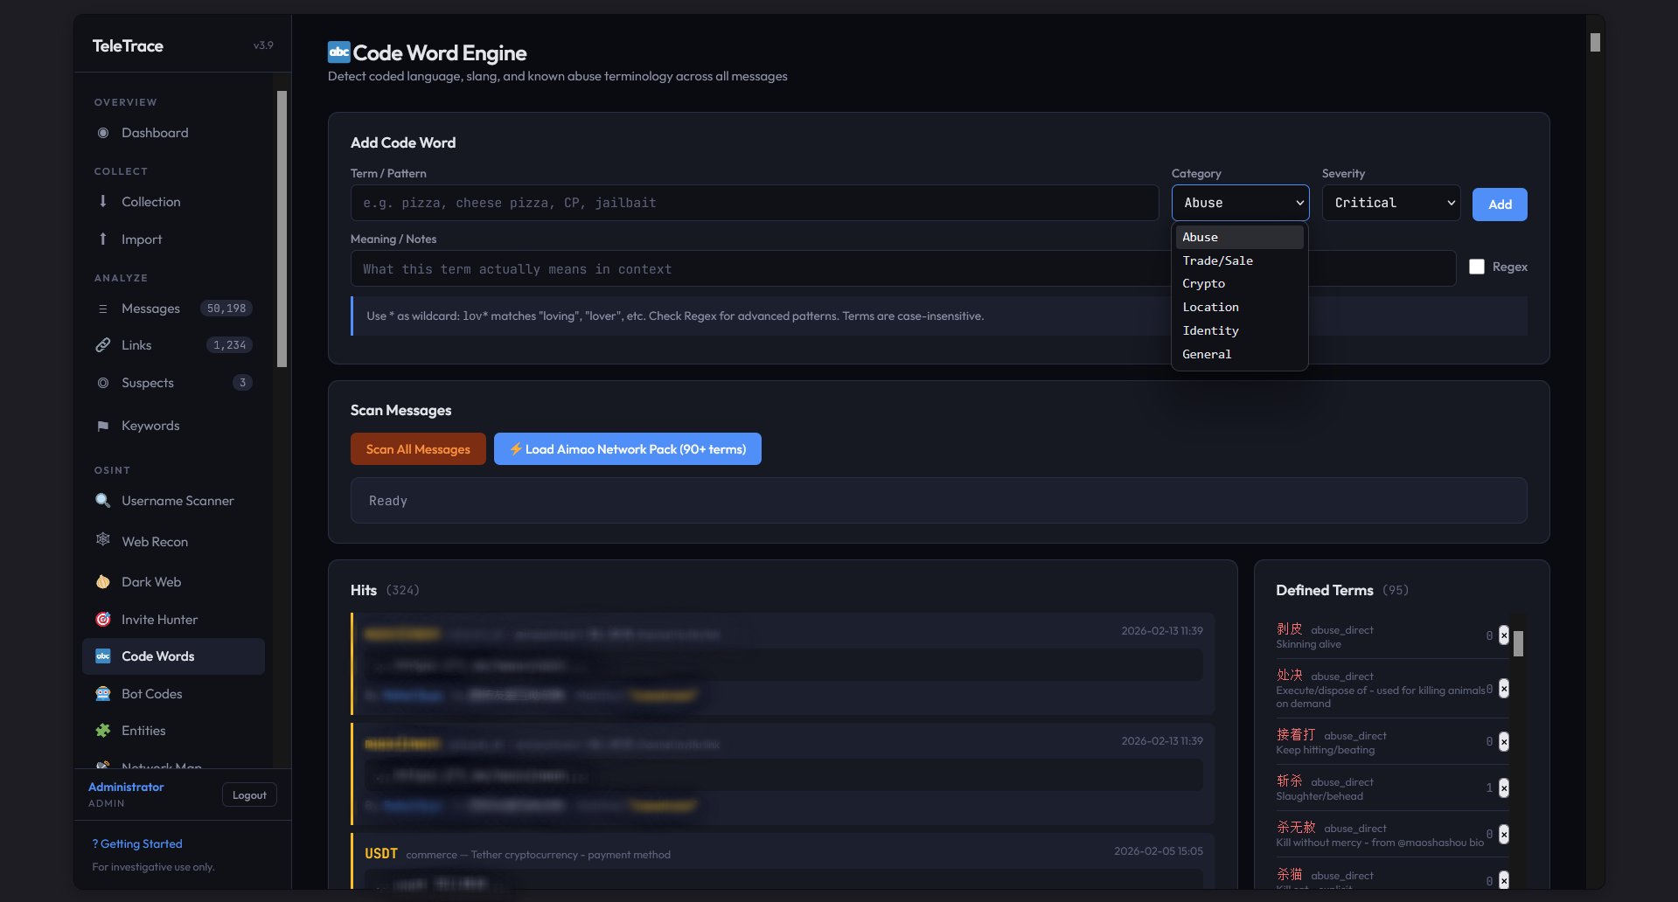1678x902 pixels.
Task: Select Crypto from the Category dropdown
Action: coord(1204,283)
